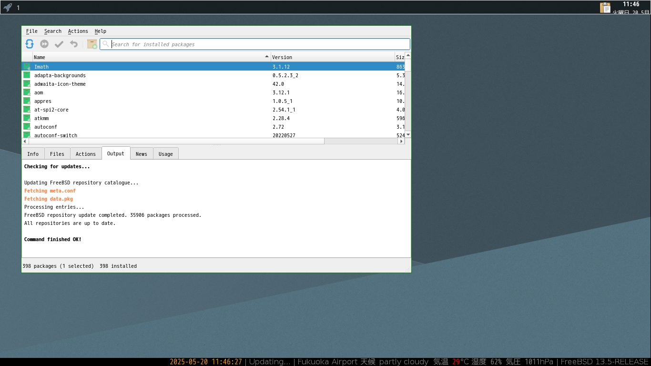Click the Commit checkmark toolbar icon
The height and width of the screenshot is (366, 651).
pyautogui.click(x=59, y=44)
